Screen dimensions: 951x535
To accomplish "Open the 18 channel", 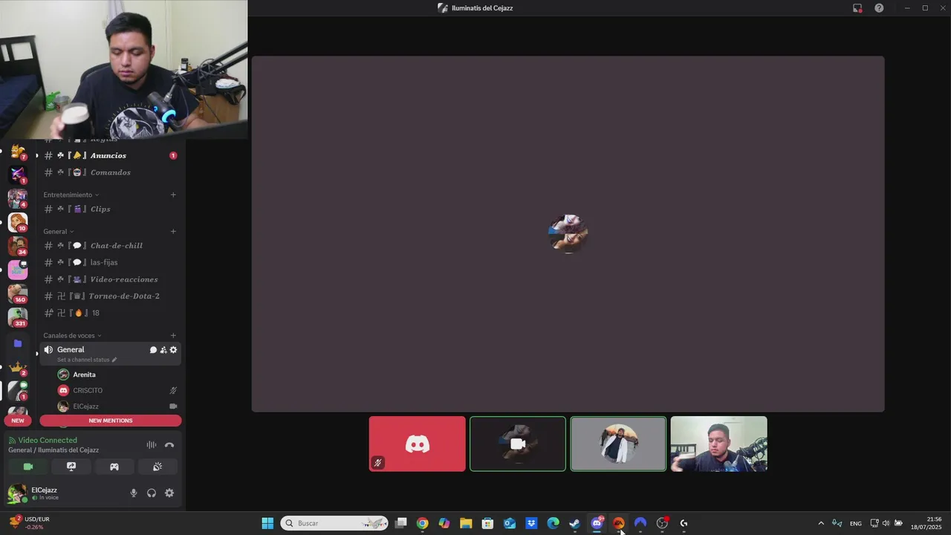I will (110, 313).
